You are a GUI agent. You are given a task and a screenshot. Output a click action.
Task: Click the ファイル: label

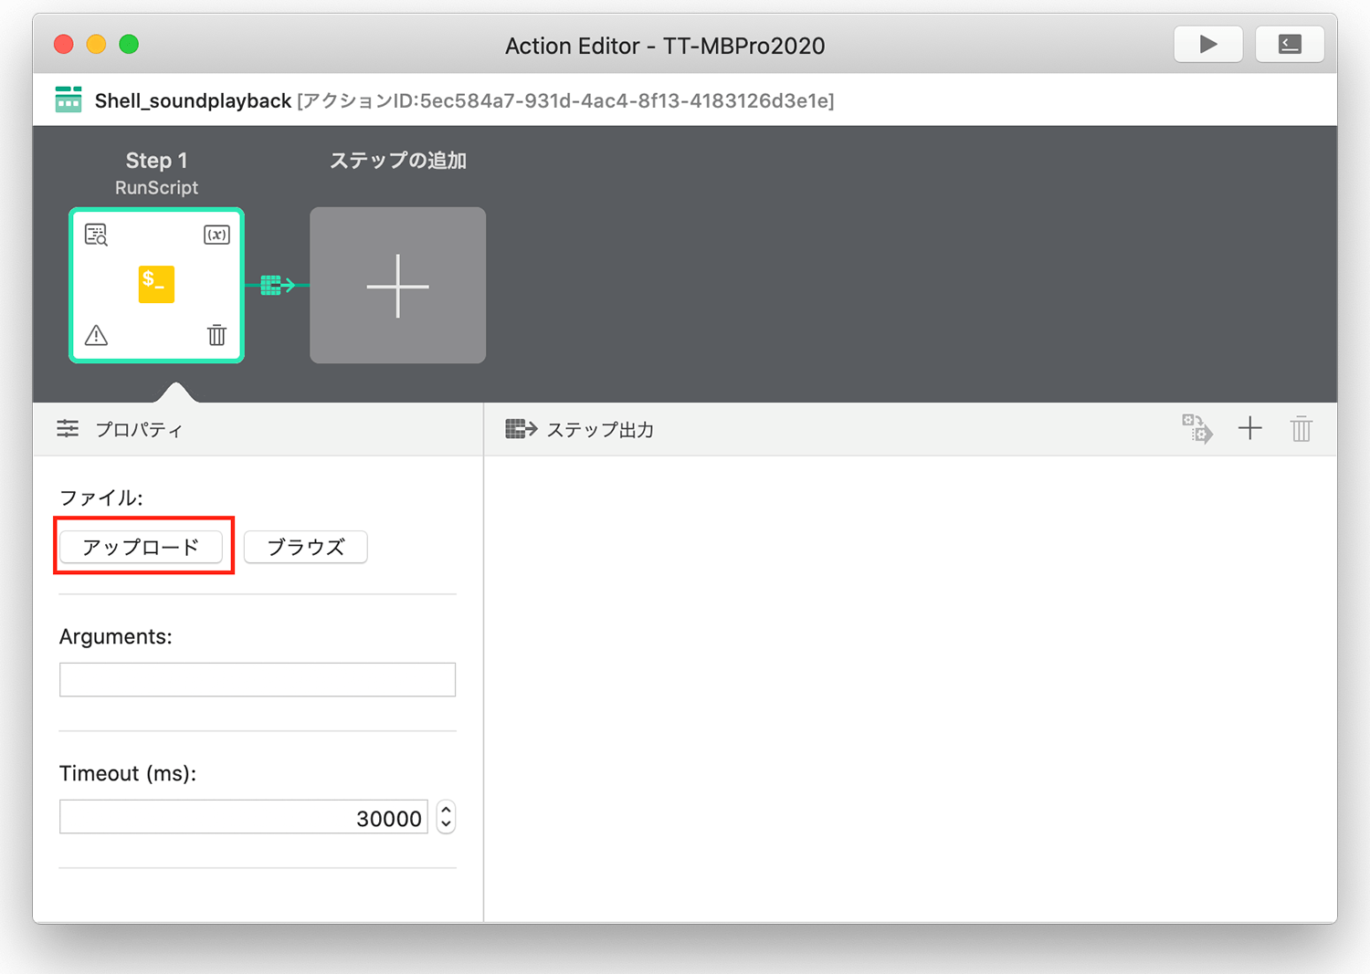click(x=101, y=497)
